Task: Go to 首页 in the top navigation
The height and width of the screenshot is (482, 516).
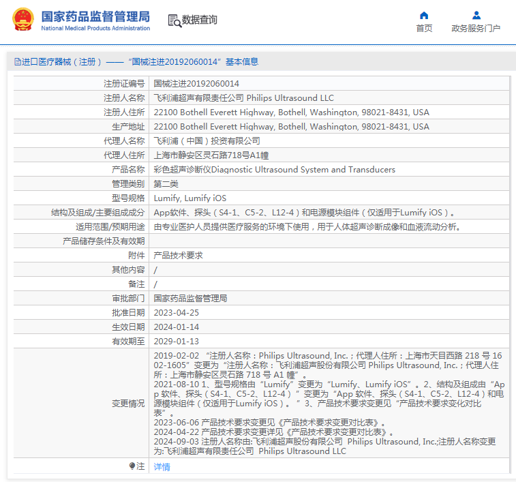Action: (x=424, y=29)
